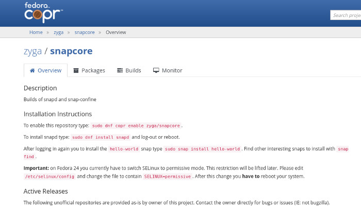Click the 'Description' heading
The width and height of the screenshot is (361, 209).
40,88
